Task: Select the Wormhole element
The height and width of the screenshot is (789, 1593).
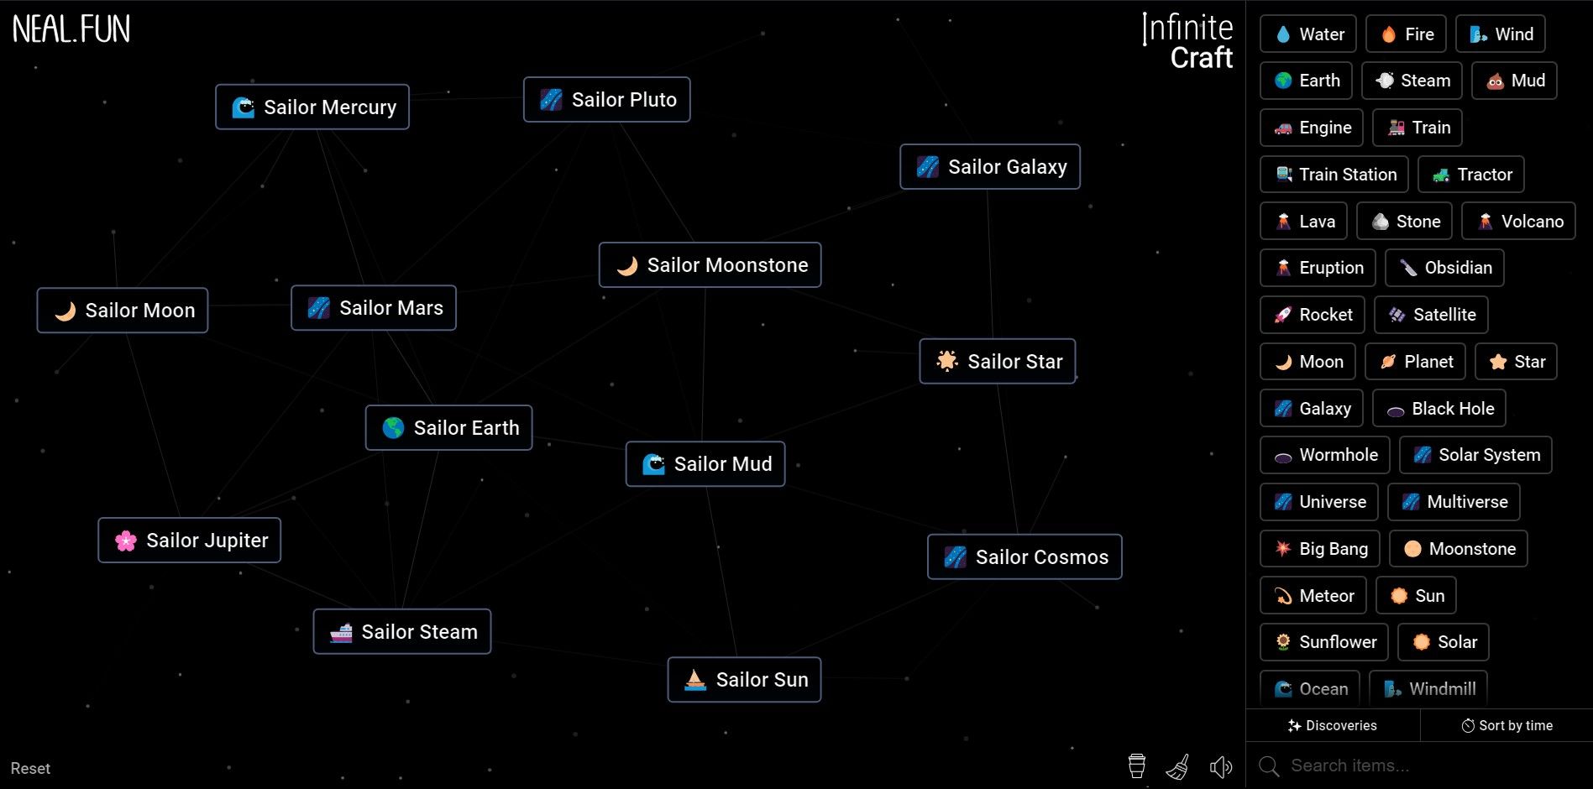Action: [x=1325, y=455]
